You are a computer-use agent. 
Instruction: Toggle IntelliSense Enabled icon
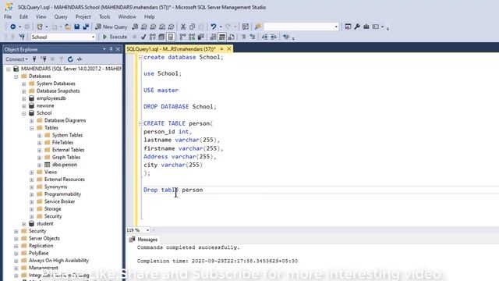(171, 37)
